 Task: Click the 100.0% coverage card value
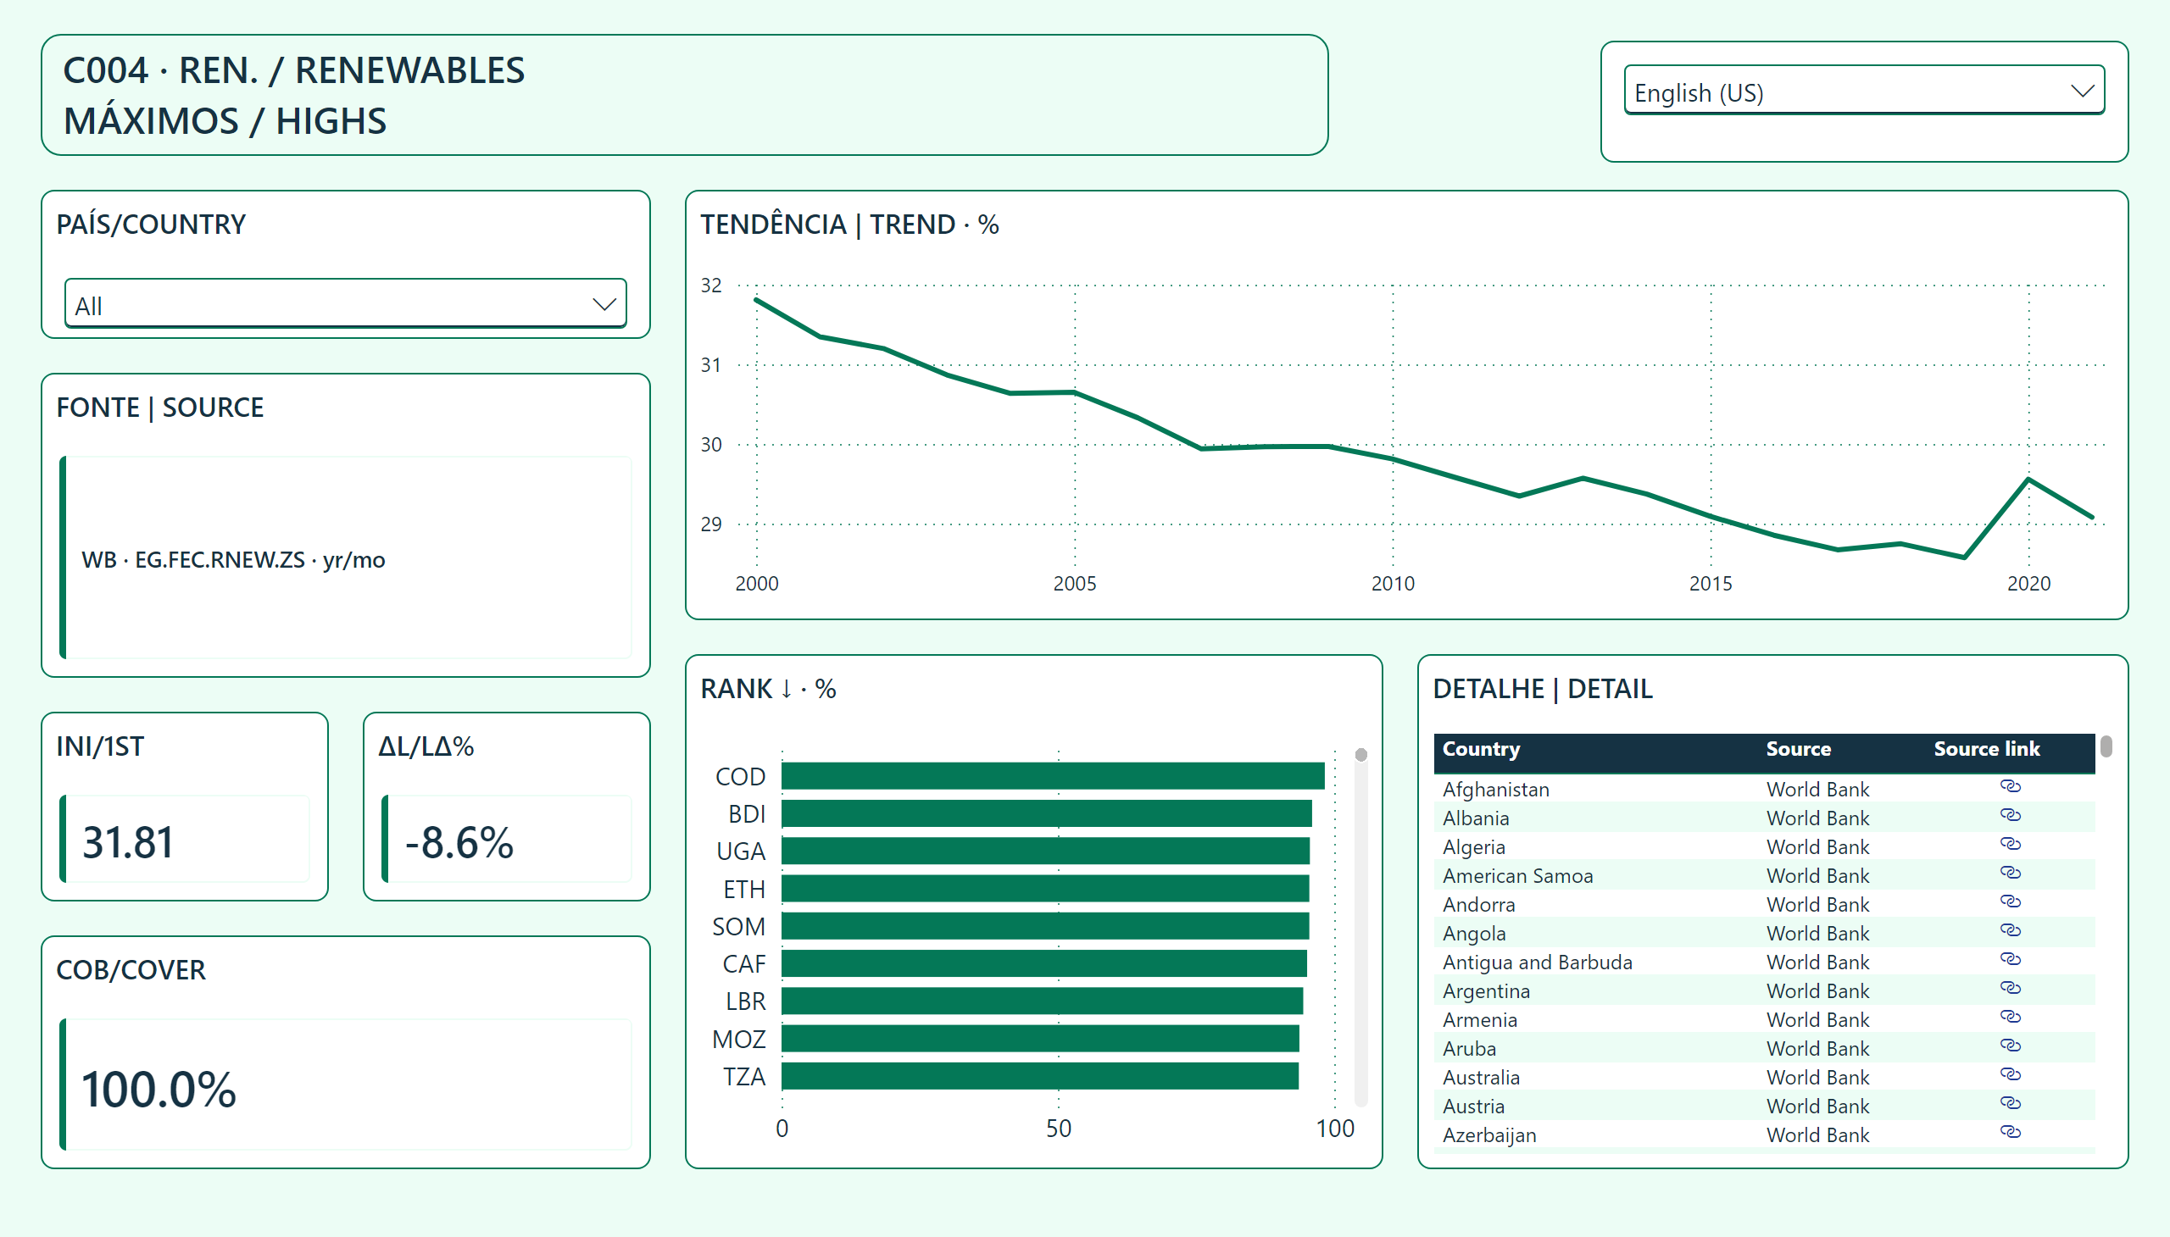[x=159, y=1090]
